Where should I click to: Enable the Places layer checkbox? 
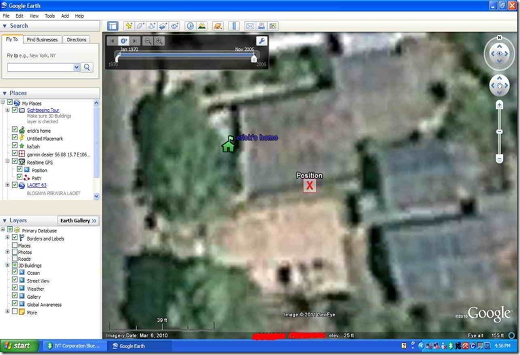tap(15, 245)
